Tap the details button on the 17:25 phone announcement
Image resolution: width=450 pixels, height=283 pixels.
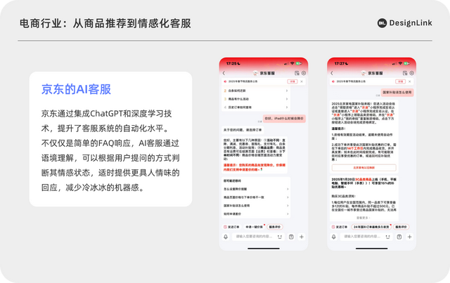point(292,81)
